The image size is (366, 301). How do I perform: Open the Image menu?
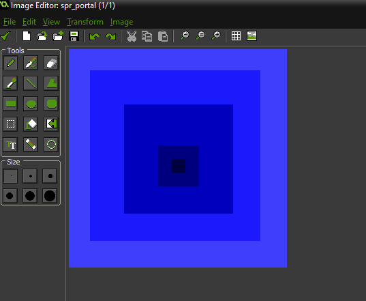pyautogui.click(x=121, y=22)
